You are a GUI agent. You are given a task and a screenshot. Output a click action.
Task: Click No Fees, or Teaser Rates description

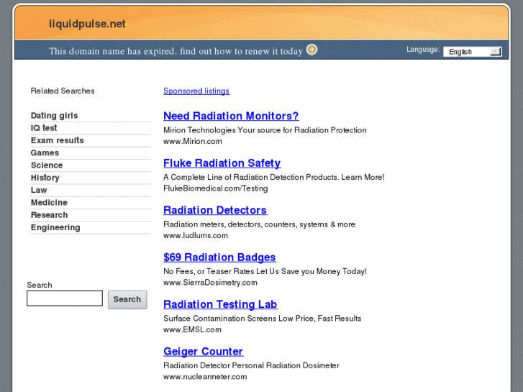tap(265, 271)
